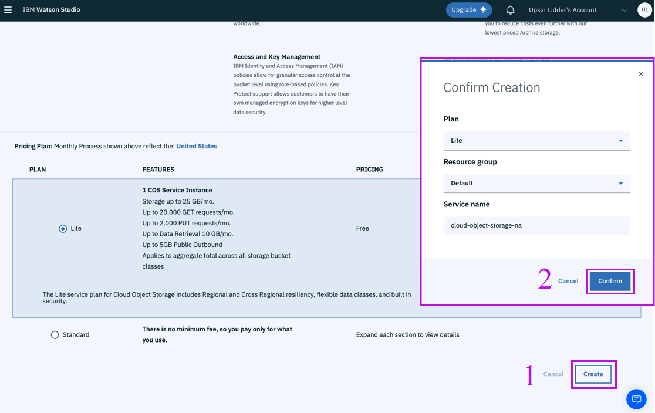Click the UL user avatar

tap(644, 10)
